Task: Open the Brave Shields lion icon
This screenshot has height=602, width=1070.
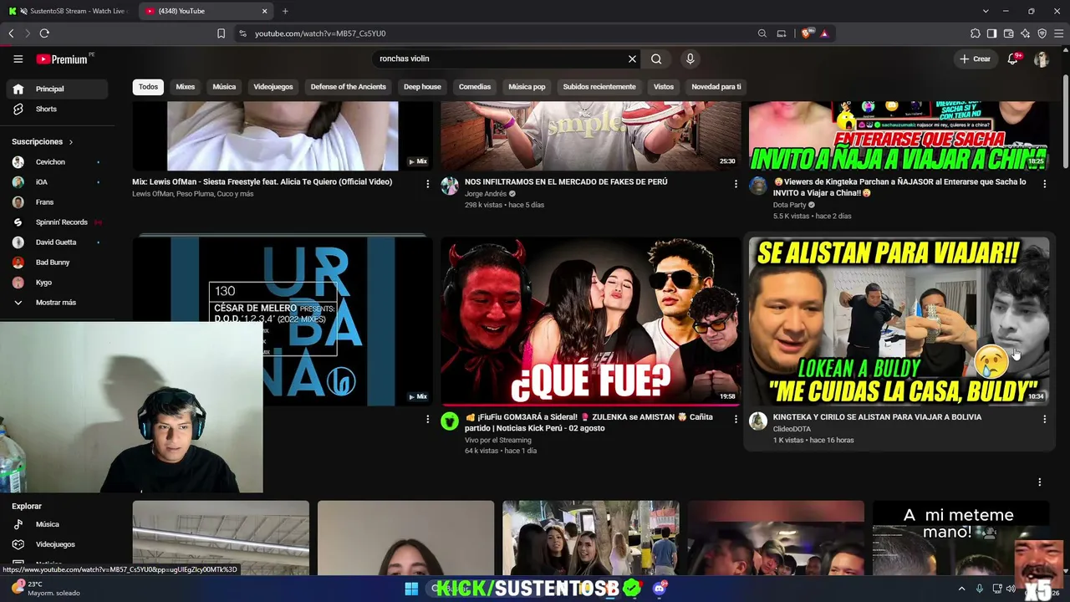Action: 806,33
